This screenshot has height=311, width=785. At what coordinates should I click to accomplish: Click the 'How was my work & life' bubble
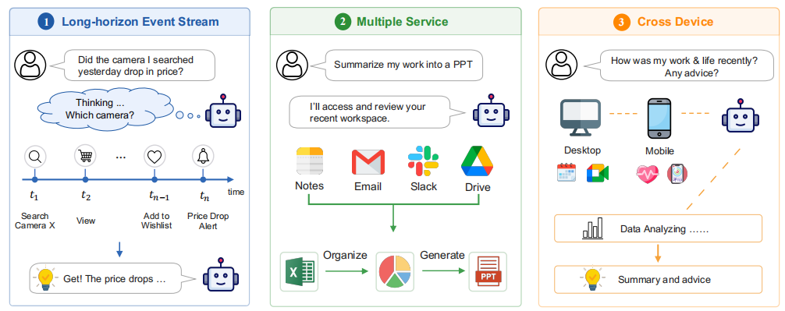[x=679, y=65]
